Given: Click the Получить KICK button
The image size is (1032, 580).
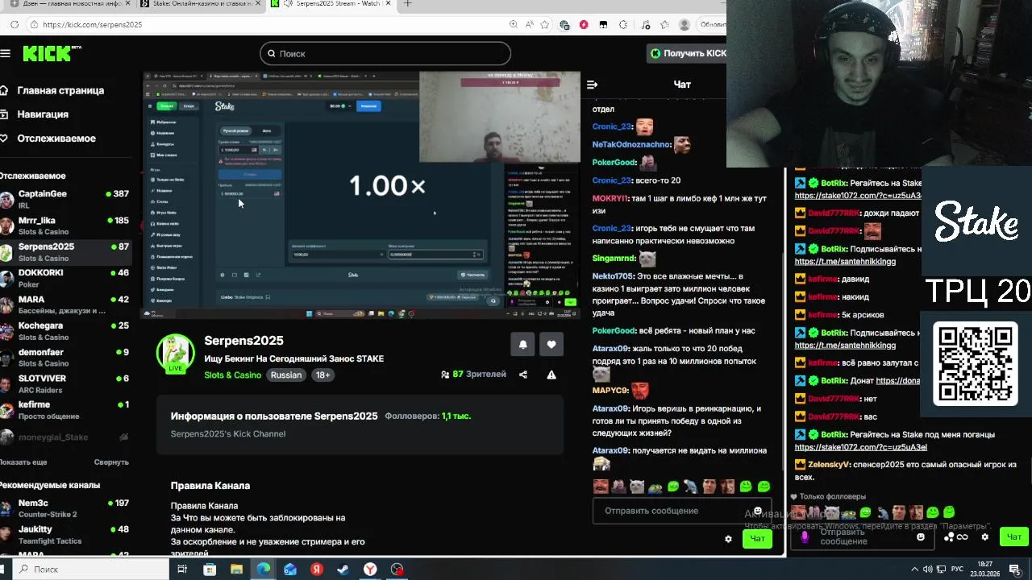Looking at the screenshot, I should (x=689, y=53).
